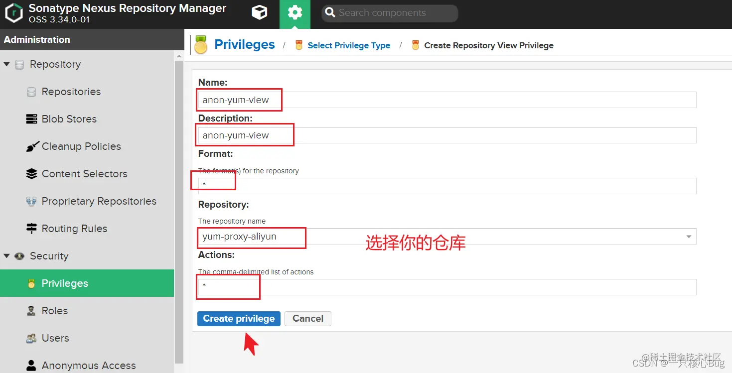Click the large Privileges header medal icon
Screen dimensions: 732x373
(x=201, y=44)
